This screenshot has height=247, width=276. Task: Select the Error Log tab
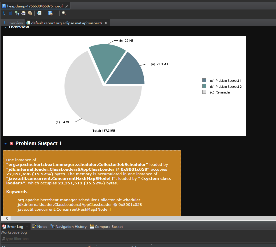[15, 227]
